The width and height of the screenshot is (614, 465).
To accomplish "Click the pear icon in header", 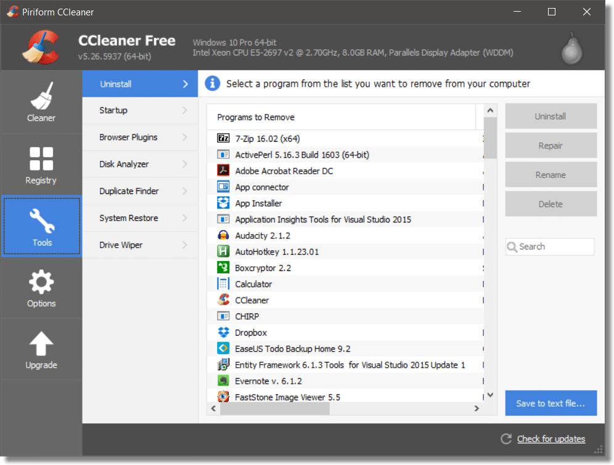I will (571, 49).
